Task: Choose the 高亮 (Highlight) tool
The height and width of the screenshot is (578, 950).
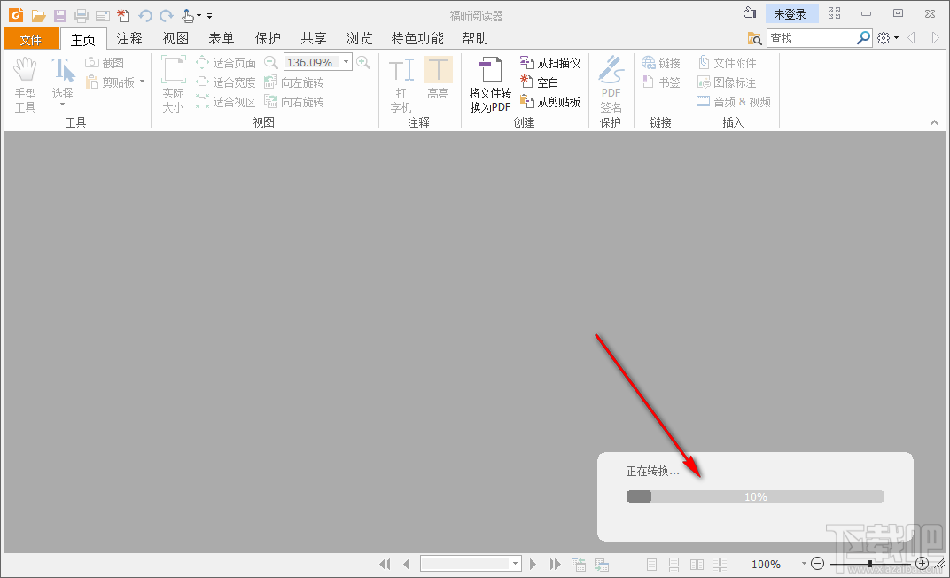Action: pos(438,82)
